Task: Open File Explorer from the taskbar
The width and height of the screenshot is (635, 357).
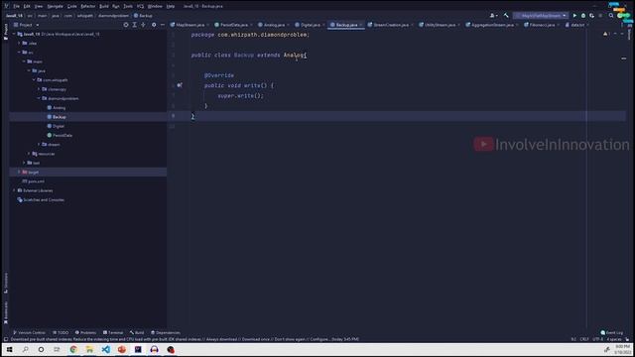Action: [89, 349]
